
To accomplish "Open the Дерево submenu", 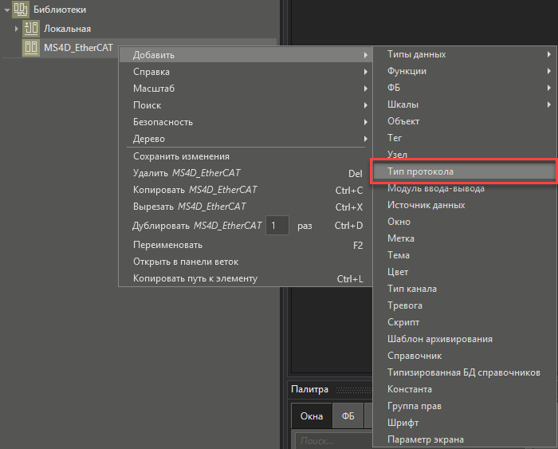I will pos(246,139).
